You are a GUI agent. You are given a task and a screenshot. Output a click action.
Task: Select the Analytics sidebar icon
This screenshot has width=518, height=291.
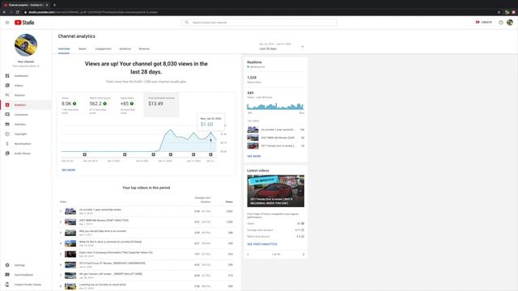point(7,105)
